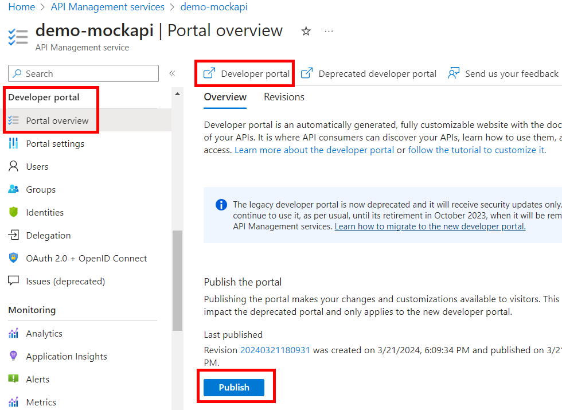Click the Portal overview checklist icon in sidebar
The width and height of the screenshot is (562, 410).
coord(14,120)
